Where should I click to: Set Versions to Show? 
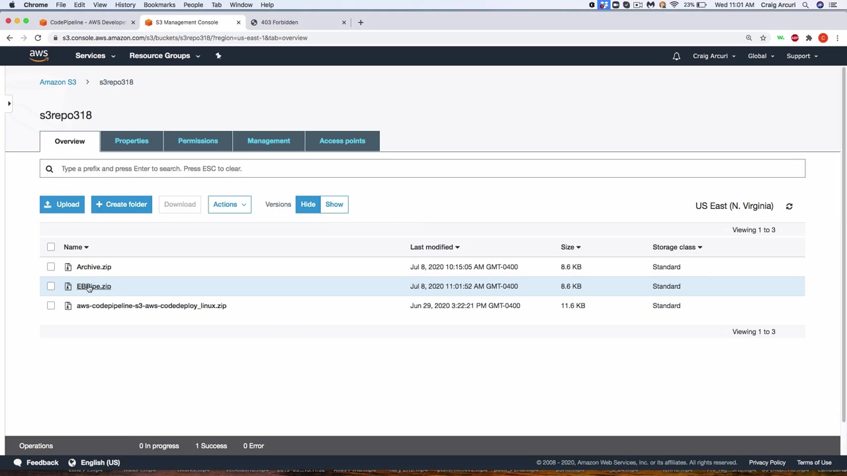point(334,204)
